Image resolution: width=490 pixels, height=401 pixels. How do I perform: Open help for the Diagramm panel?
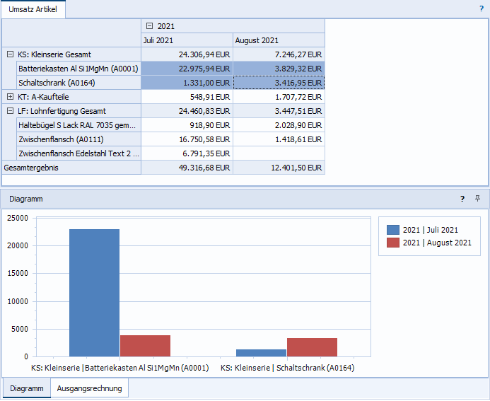462,199
